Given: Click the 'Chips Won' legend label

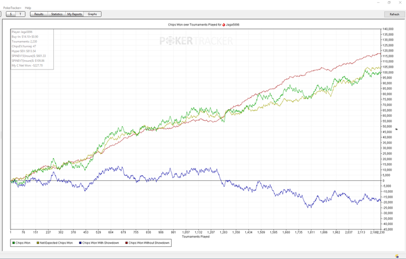Looking at the screenshot, I should [23, 243].
